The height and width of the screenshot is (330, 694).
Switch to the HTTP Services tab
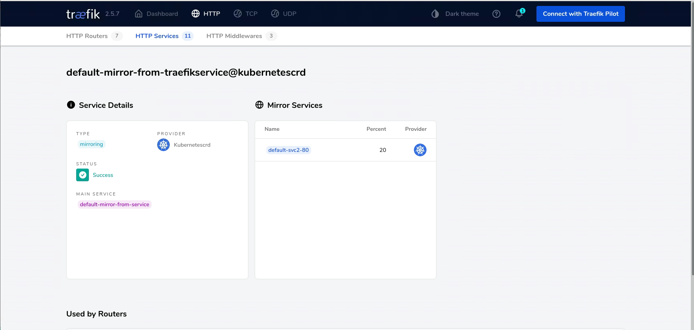[x=163, y=36]
